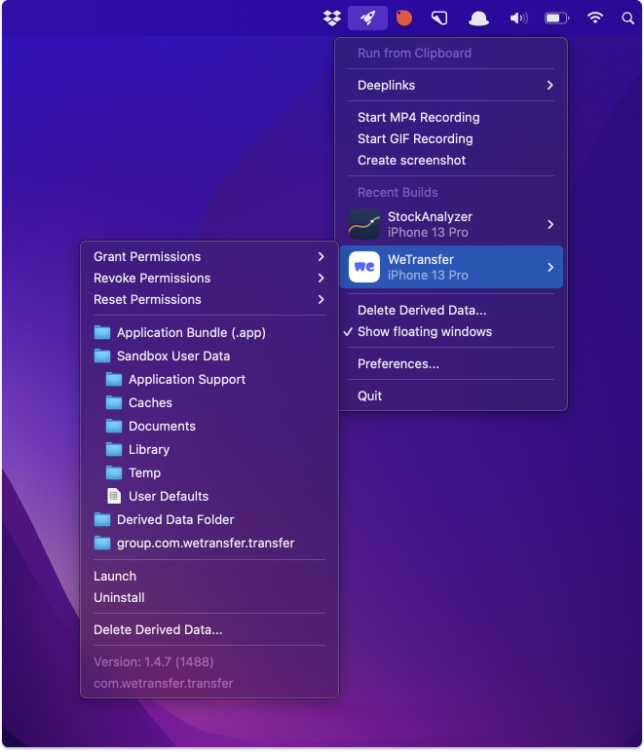Expand Reset Permissions submenu arrow
644x752 pixels.
tap(321, 299)
